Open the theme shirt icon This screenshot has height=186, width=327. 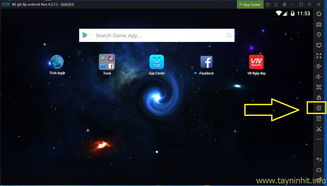268,4
